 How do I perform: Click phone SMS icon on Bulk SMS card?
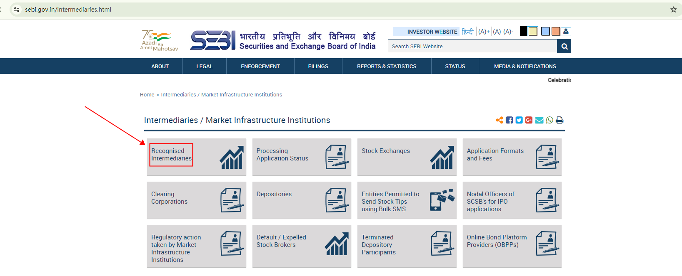(x=442, y=200)
